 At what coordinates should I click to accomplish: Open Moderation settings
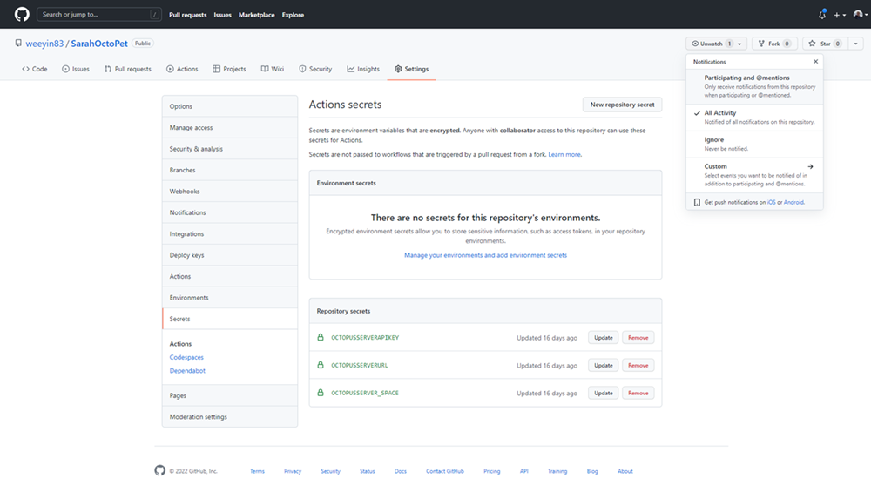pos(230,417)
